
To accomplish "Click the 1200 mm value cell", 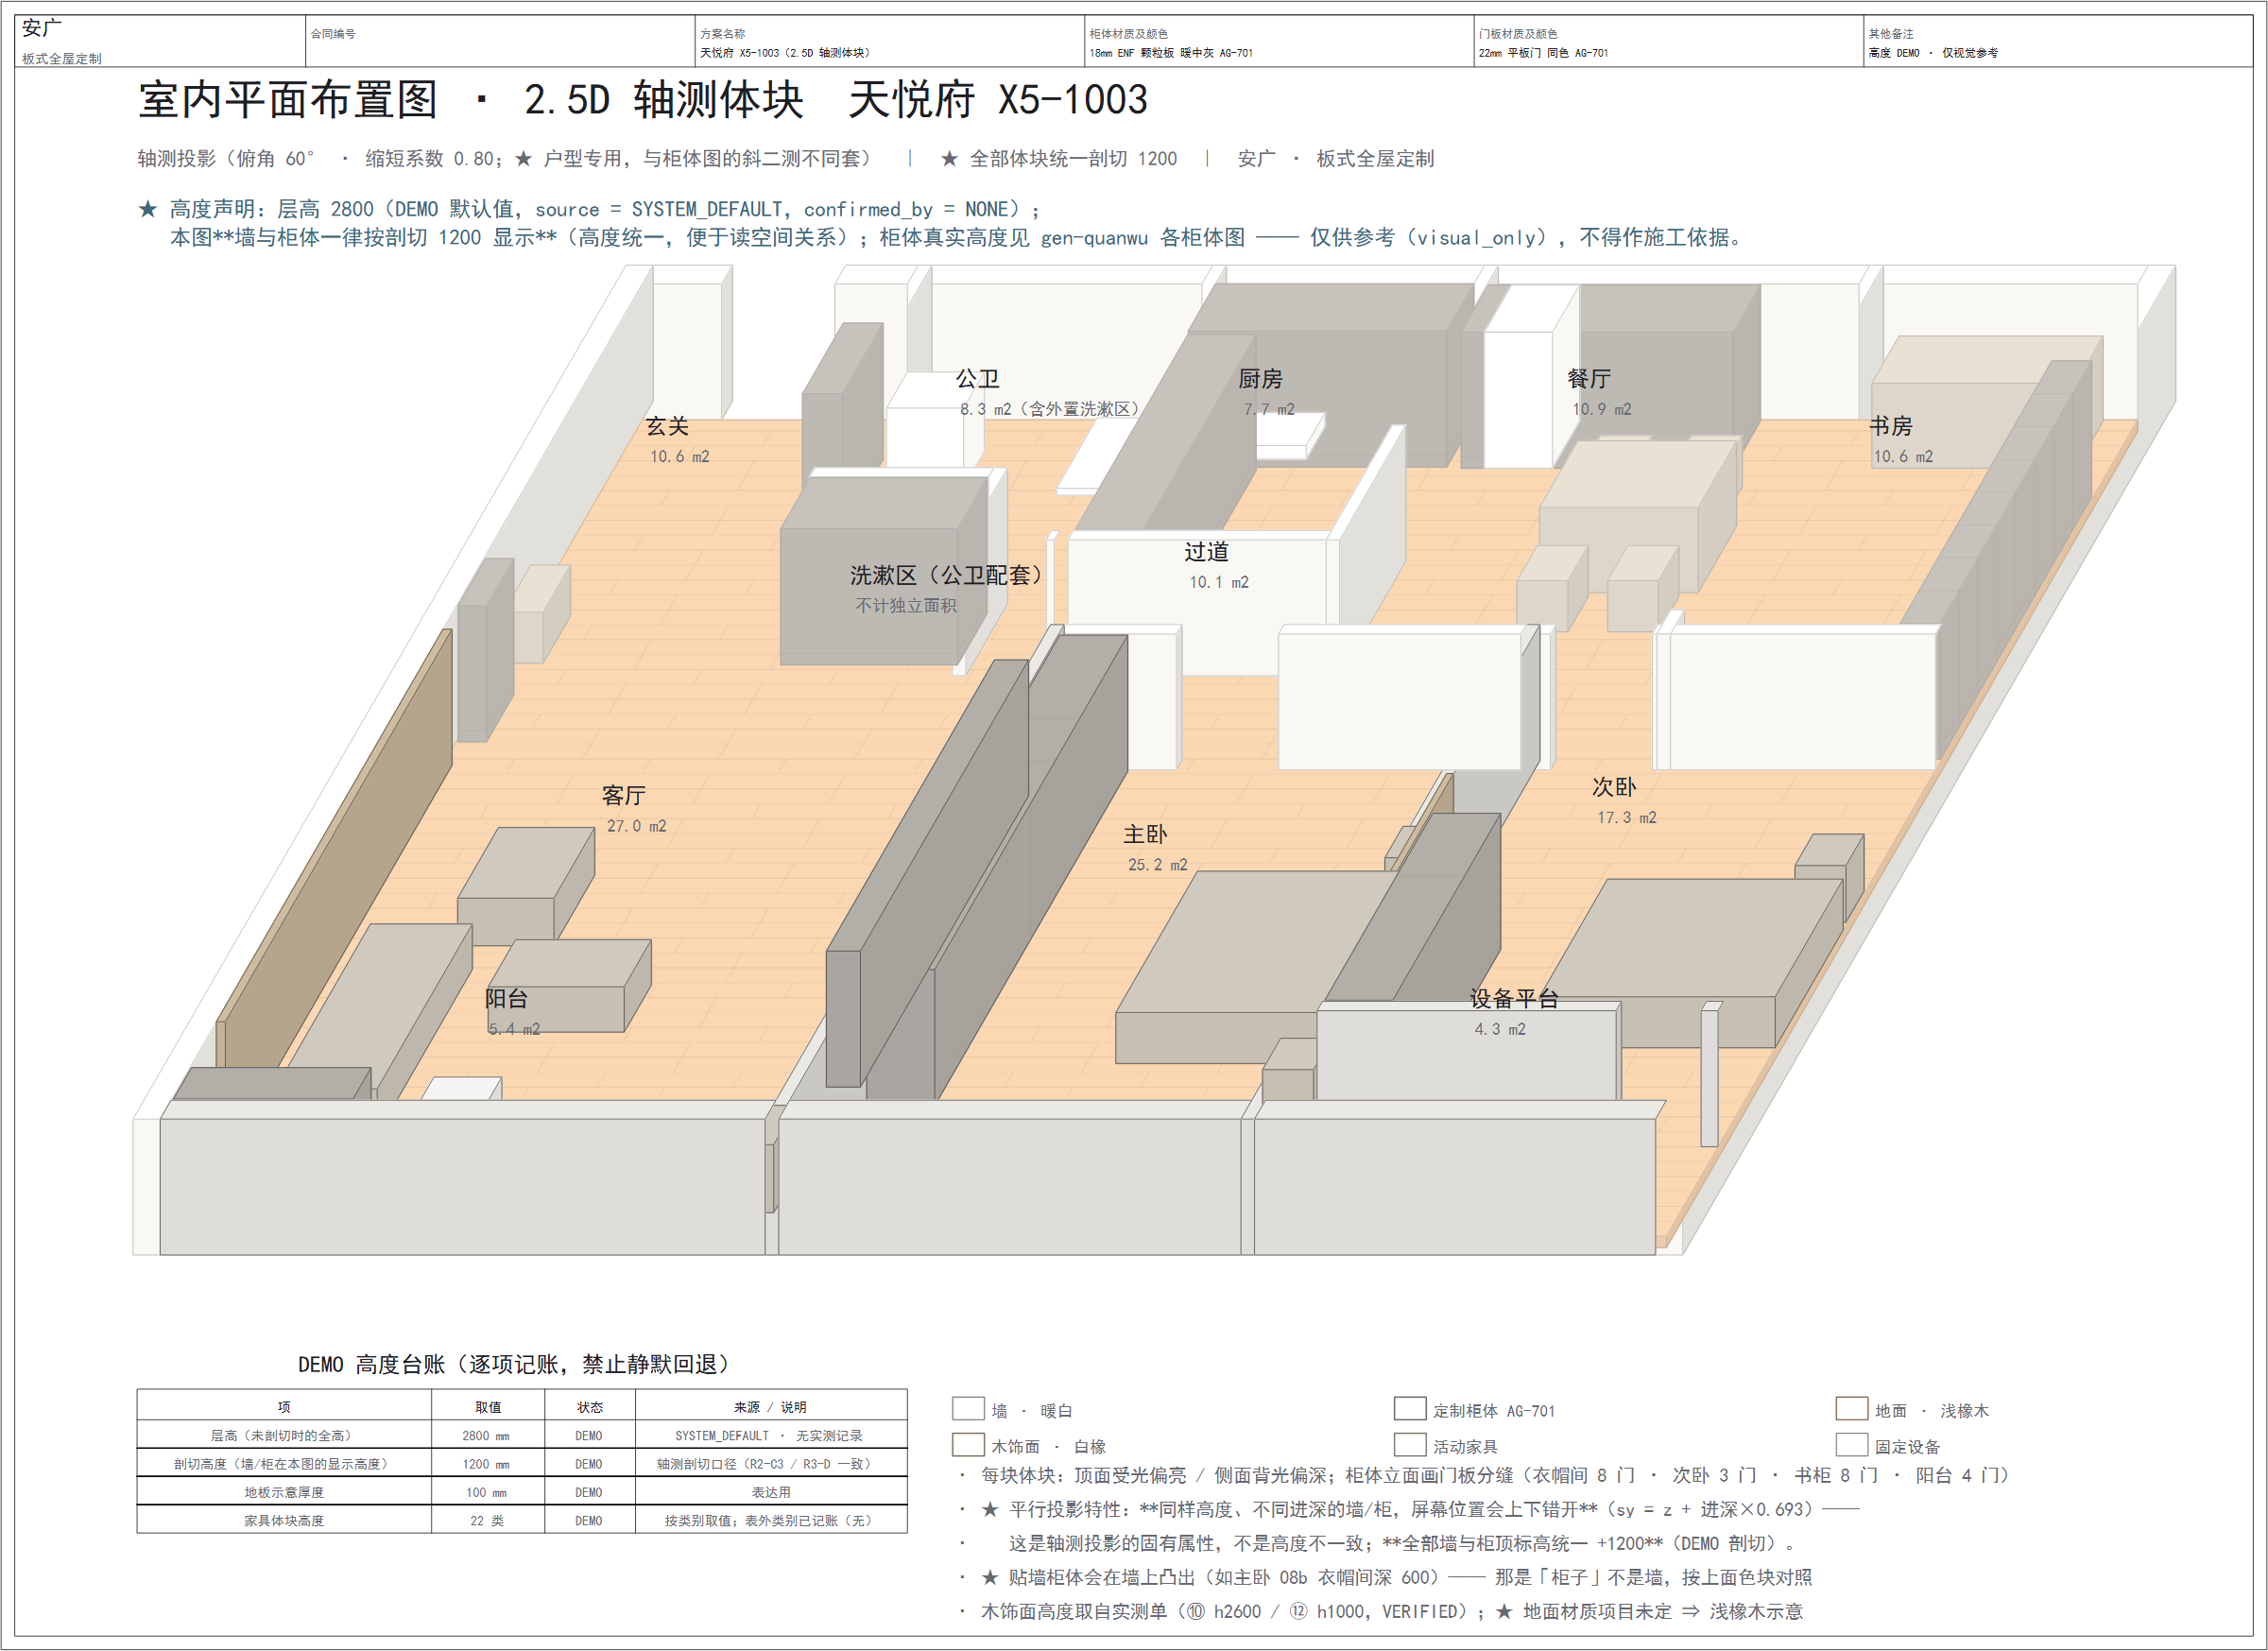I will (487, 1464).
